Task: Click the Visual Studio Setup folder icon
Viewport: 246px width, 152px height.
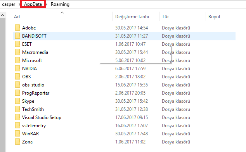Action: click(x=17, y=117)
